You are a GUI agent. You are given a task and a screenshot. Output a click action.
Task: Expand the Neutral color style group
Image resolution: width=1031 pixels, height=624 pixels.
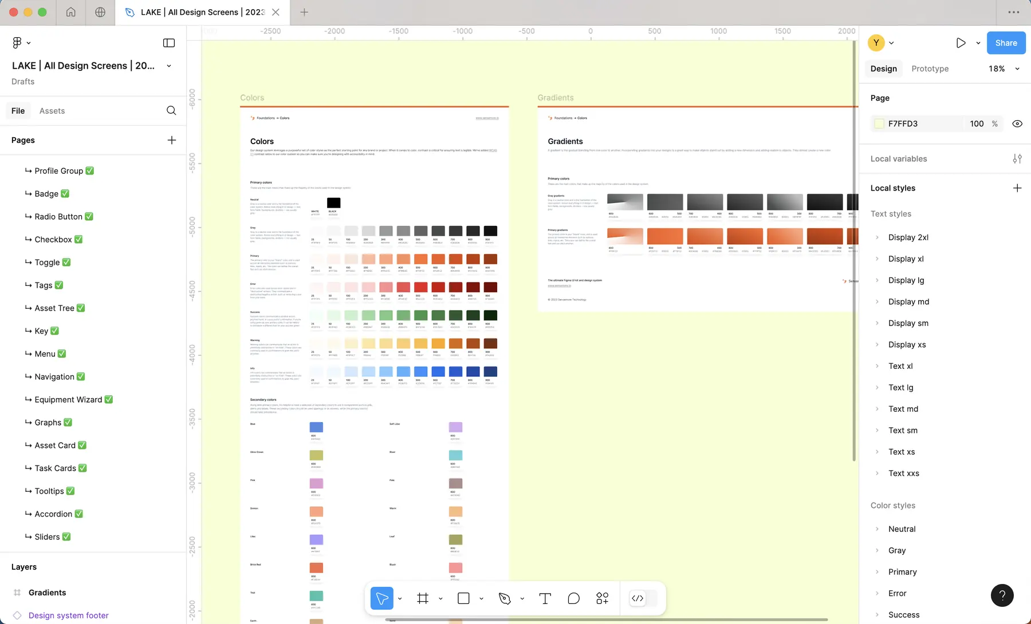pyautogui.click(x=877, y=529)
